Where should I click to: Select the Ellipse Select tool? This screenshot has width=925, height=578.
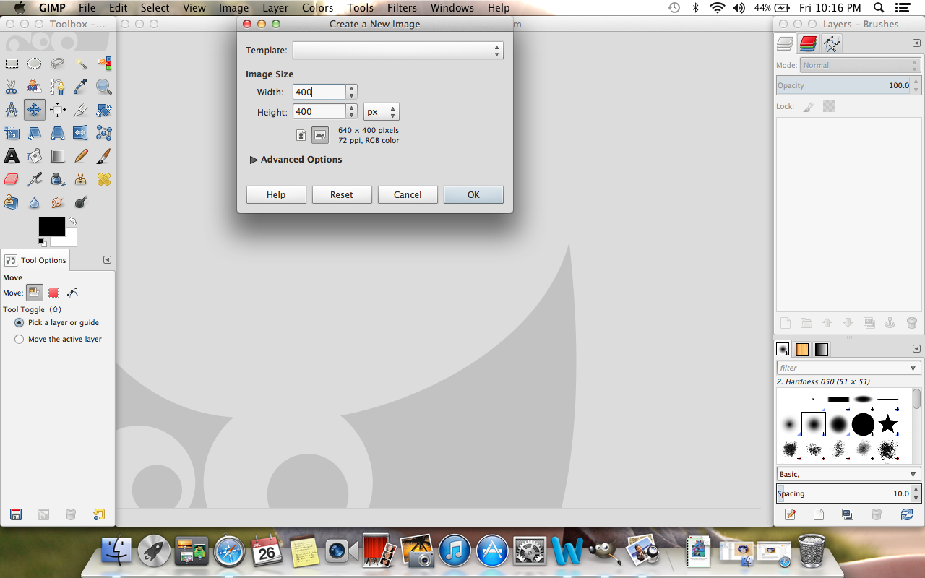[x=35, y=64]
